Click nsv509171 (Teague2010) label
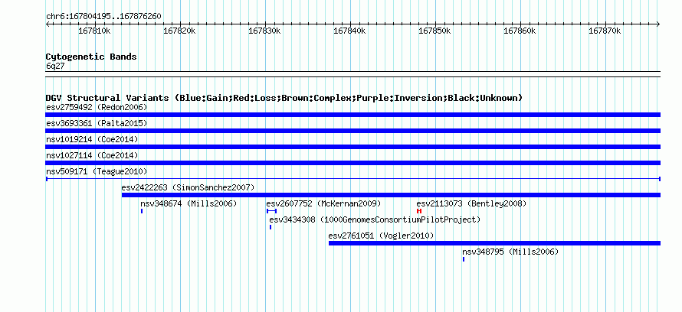Screen dimensions: 682x312 [x=97, y=171]
